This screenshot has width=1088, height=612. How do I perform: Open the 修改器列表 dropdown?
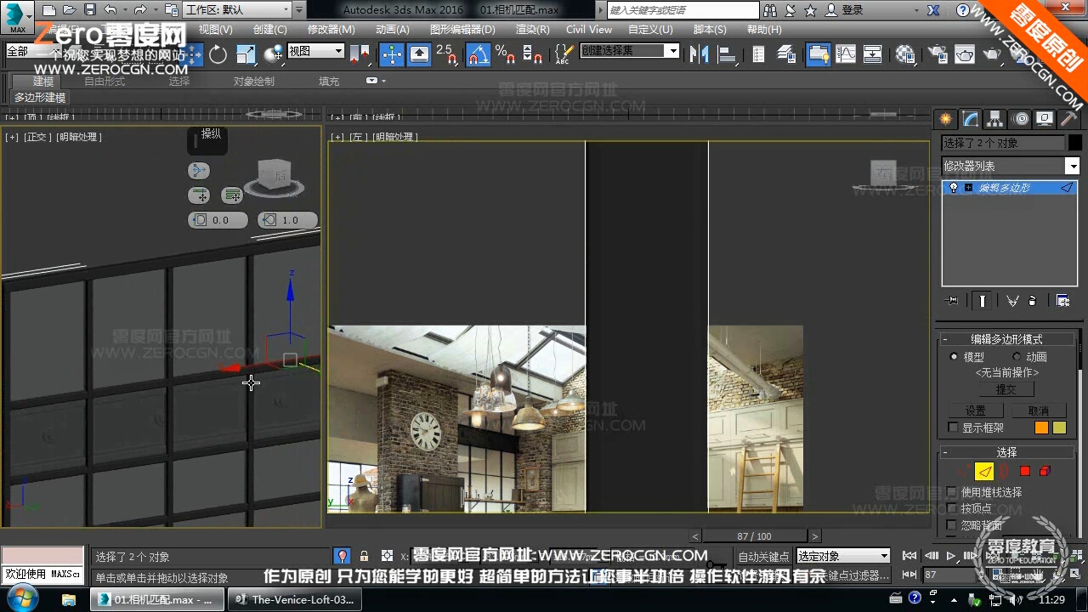(x=1011, y=167)
